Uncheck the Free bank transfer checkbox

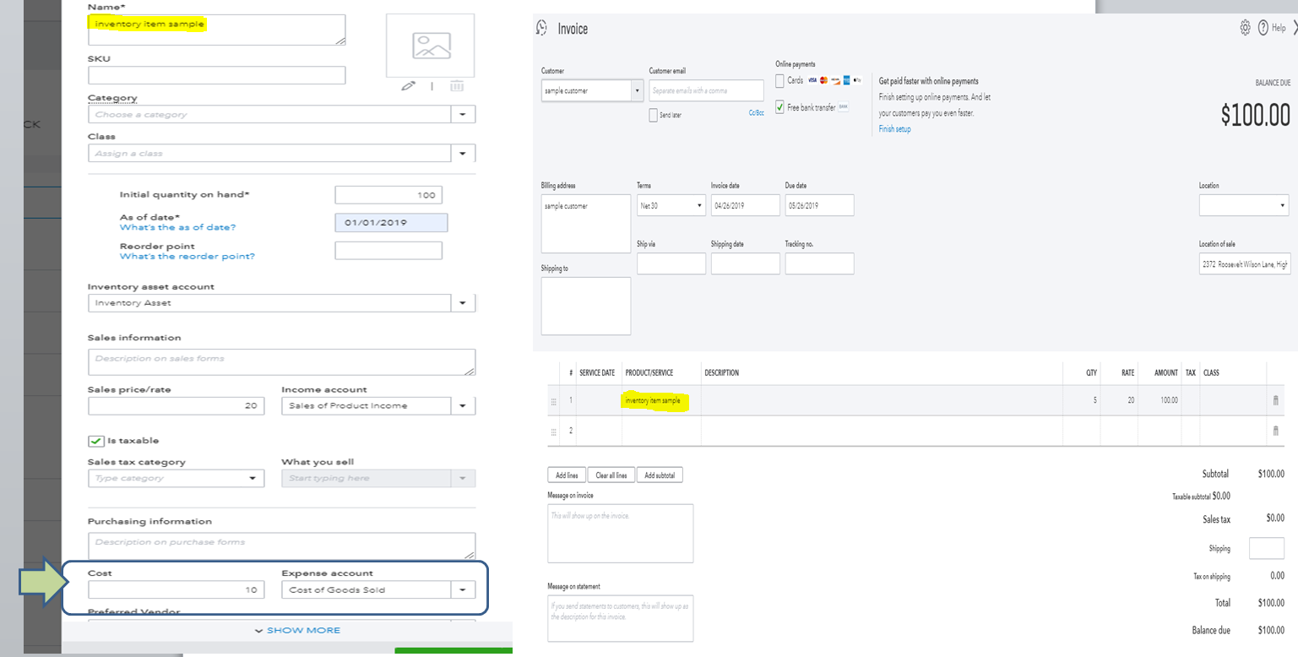point(779,108)
